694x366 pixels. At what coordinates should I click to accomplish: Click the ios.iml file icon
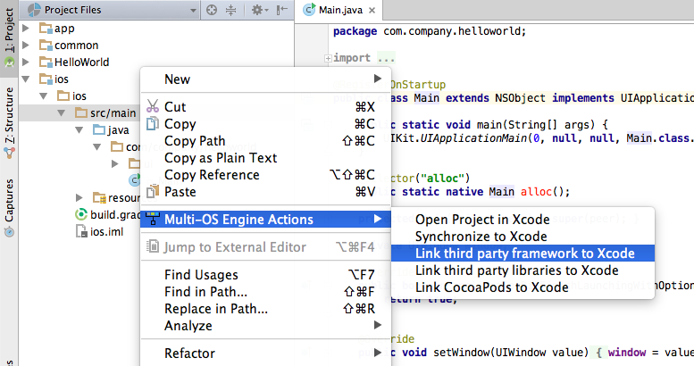[x=81, y=231]
